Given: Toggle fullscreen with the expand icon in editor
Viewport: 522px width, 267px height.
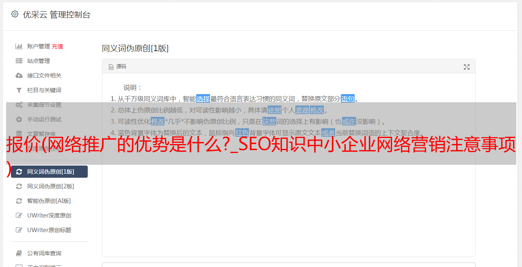Looking at the screenshot, I should coord(467,67).
